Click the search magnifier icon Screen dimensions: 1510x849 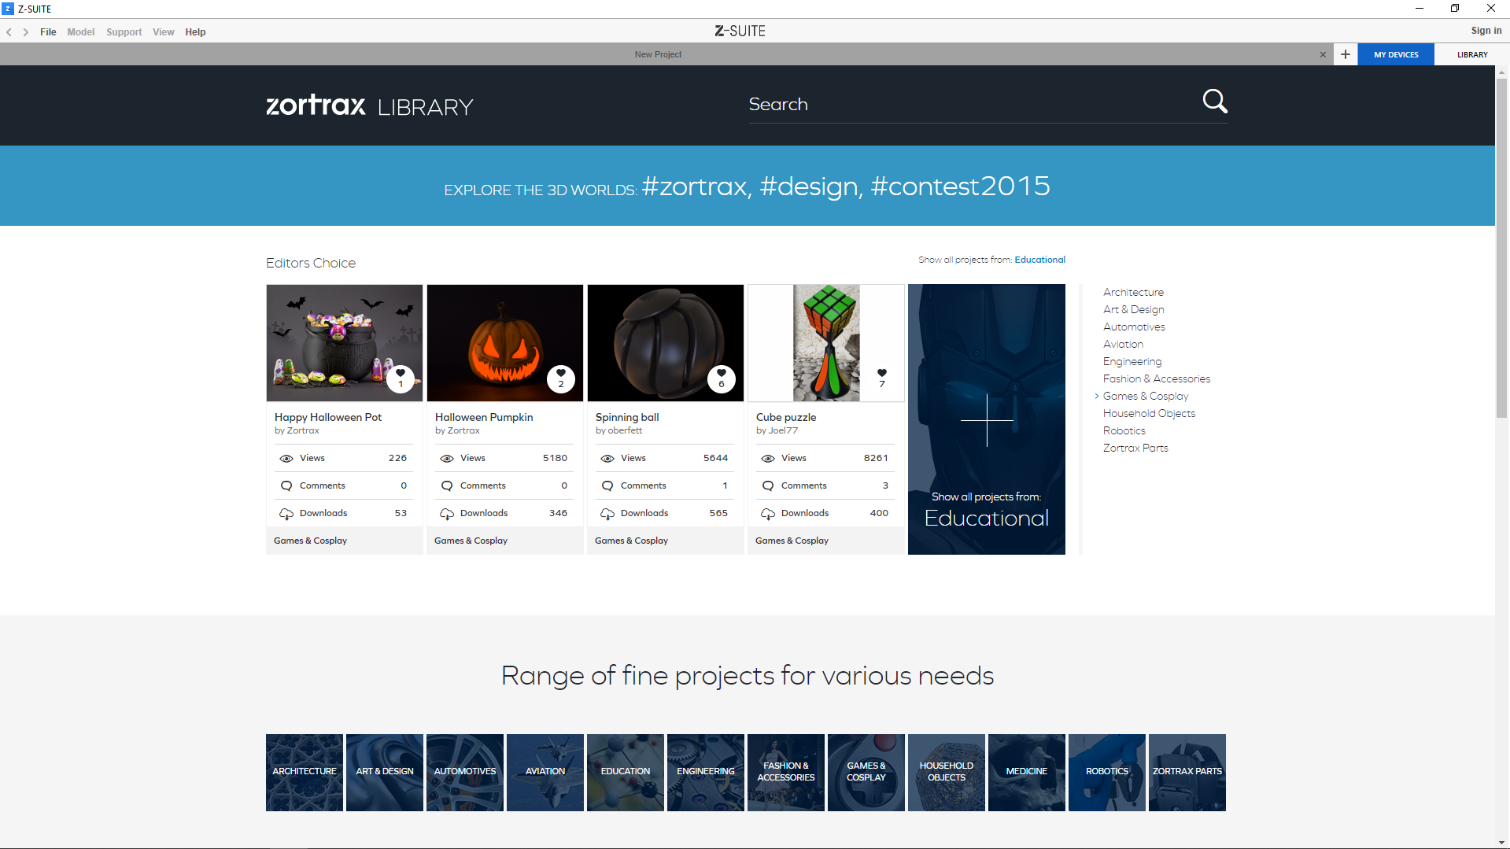point(1214,102)
